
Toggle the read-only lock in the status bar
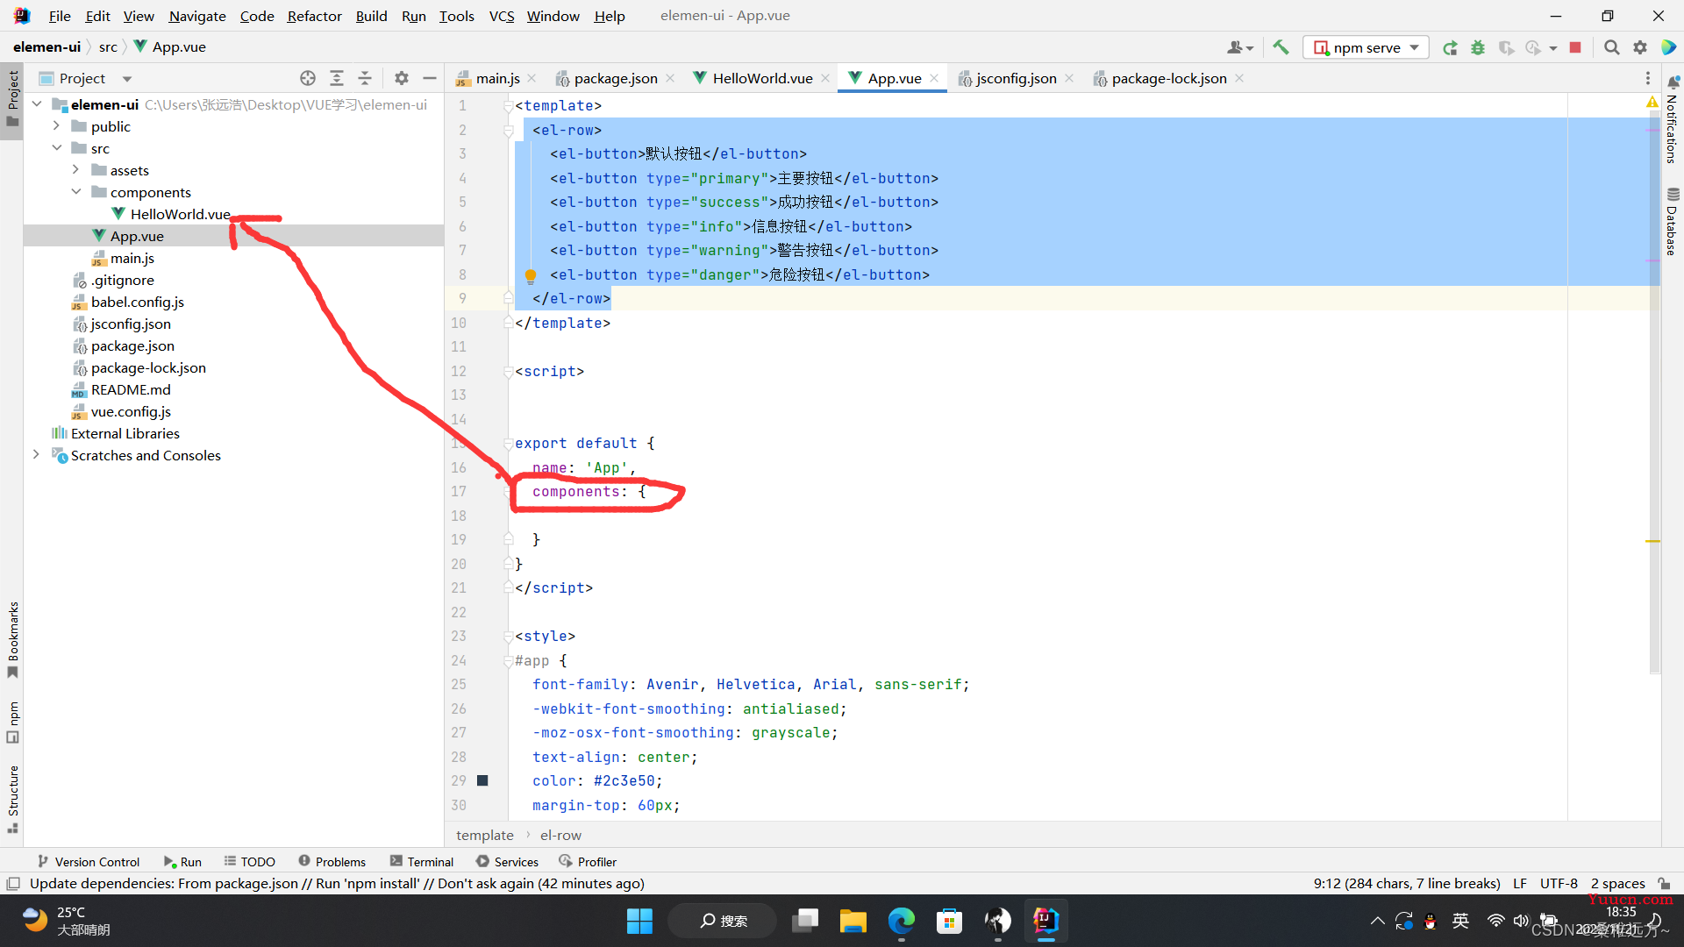pyautogui.click(x=1664, y=883)
